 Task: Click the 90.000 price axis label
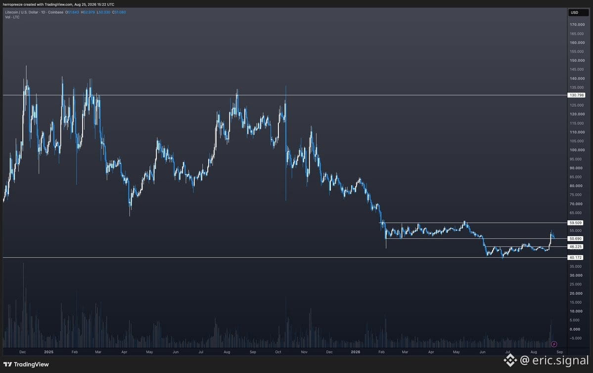(576, 168)
